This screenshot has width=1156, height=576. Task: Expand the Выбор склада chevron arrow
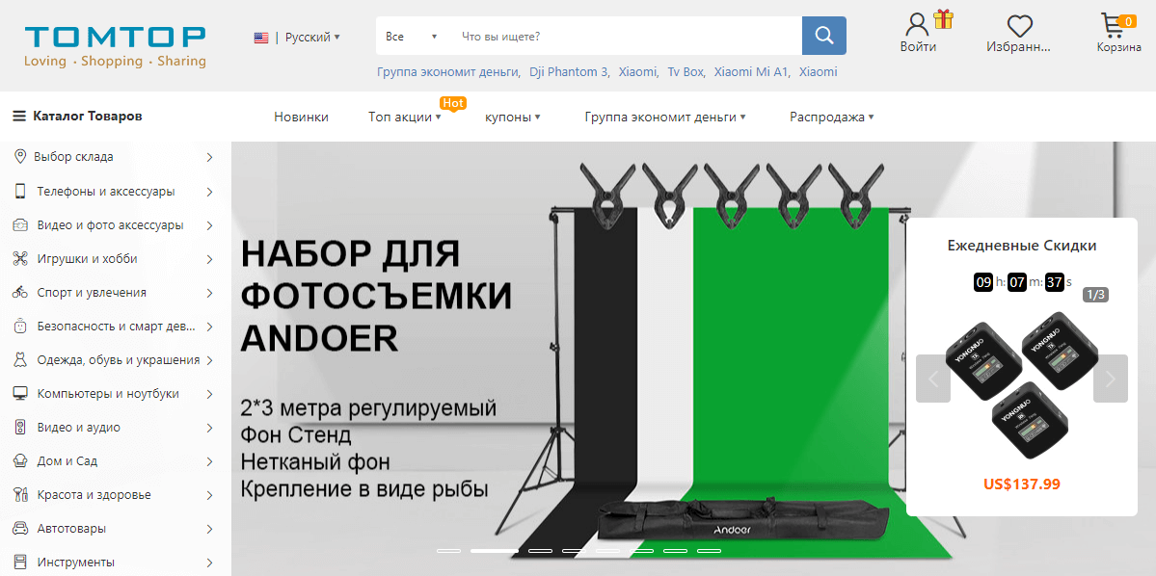click(x=210, y=157)
